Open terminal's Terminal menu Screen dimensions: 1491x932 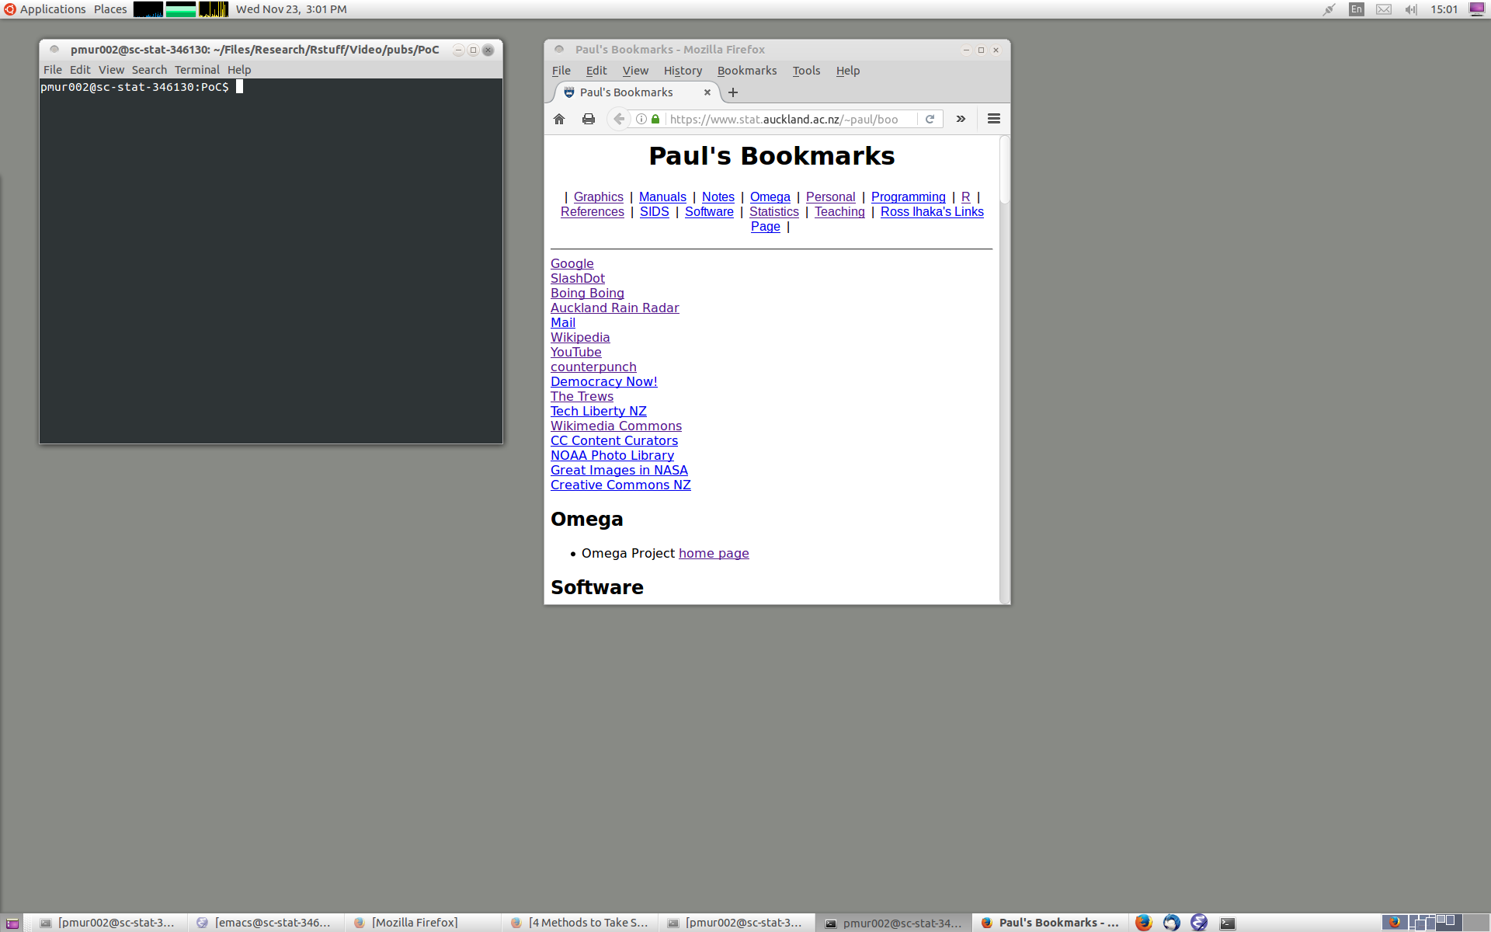point(197,70)
